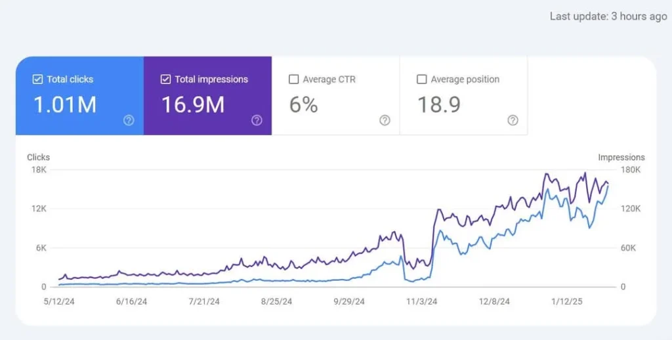
Task: Click the 1.01M total clicks value
Action: click(64, 104)
